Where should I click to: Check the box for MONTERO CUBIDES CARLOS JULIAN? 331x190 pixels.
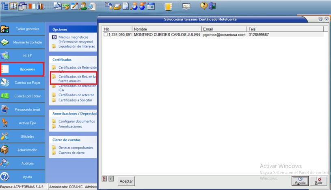pos(106,35)
